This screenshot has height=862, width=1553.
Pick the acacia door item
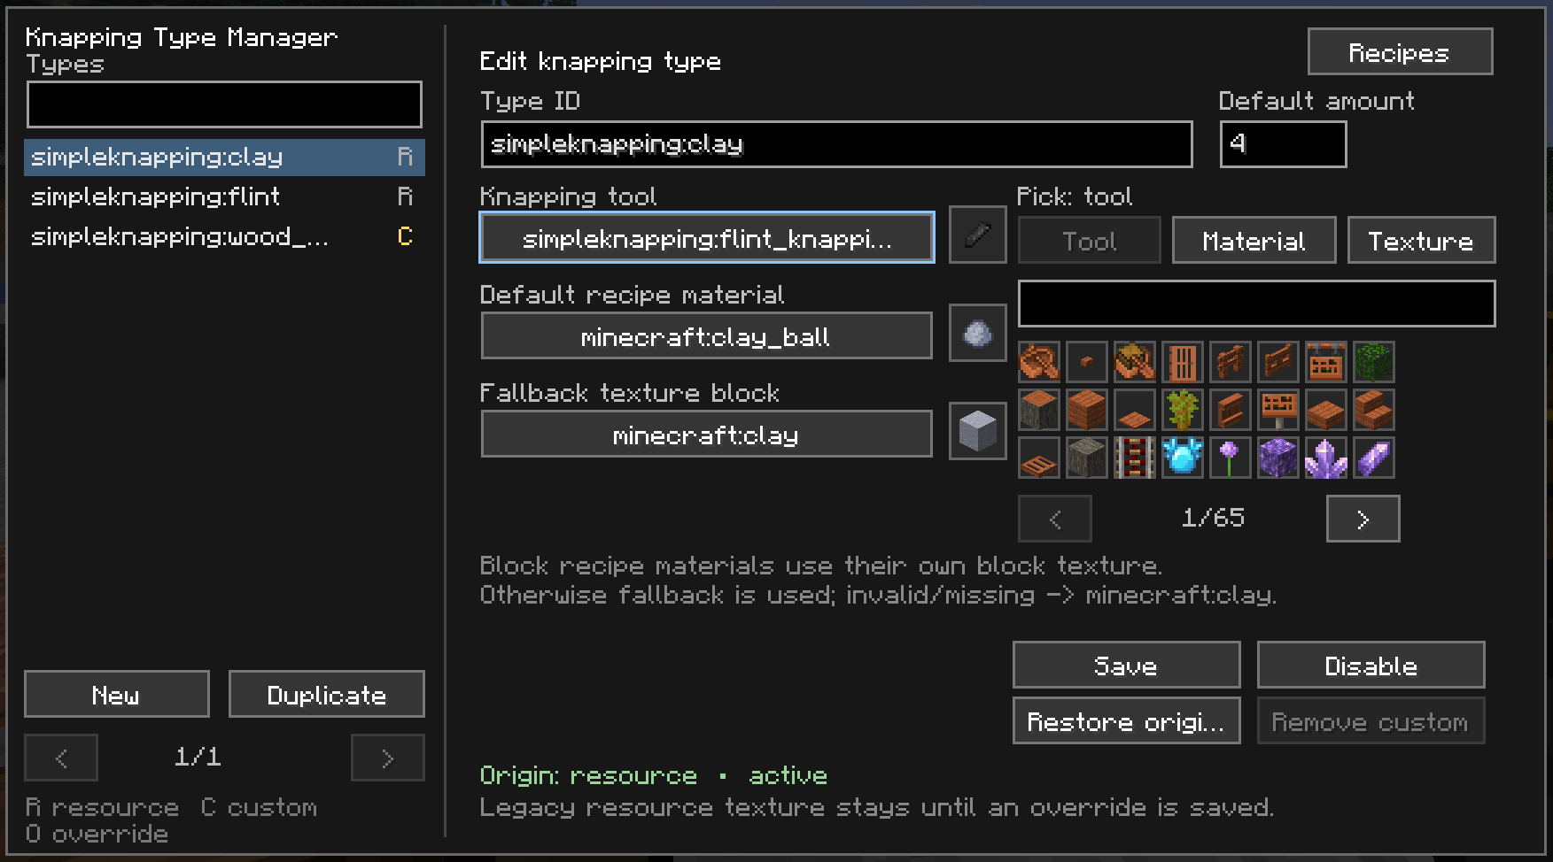point(1183,362)
